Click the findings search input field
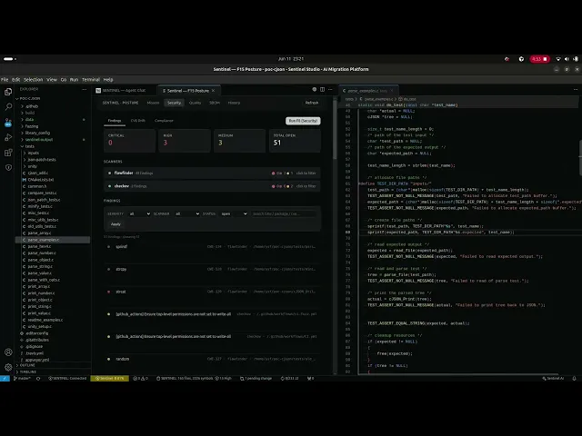This screenshot has width=582, height=436. pyautogui.click(x=284, y=214)
